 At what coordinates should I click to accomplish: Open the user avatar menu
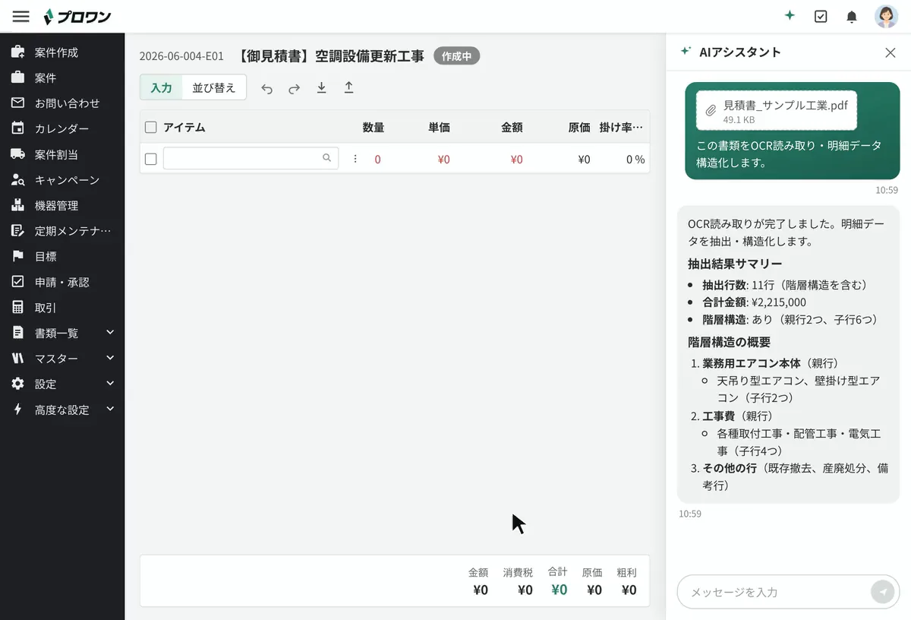coord(886,16)
